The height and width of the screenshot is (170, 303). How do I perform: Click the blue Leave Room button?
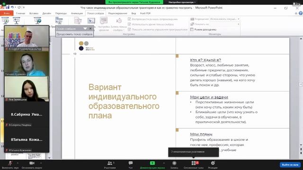[x=290, y=165]
